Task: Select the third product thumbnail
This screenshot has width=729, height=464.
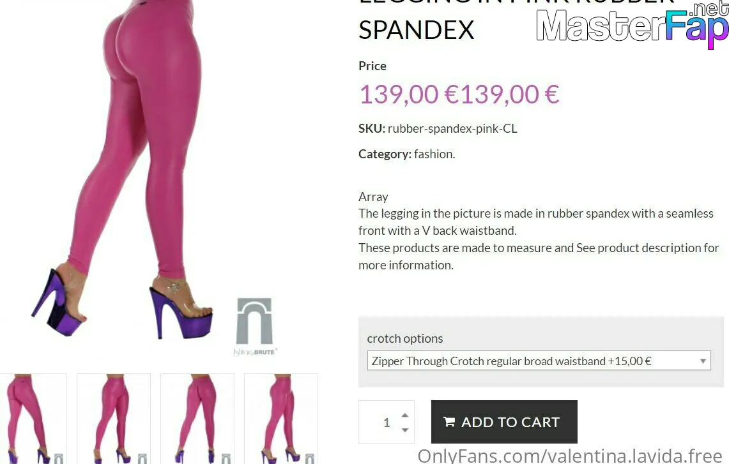Action: click(197, 419)
